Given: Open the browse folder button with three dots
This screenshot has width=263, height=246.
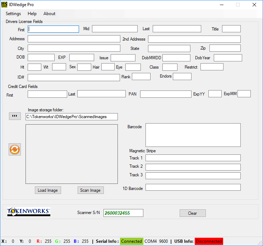Looking at the screenshot, I should pos(15,116).
